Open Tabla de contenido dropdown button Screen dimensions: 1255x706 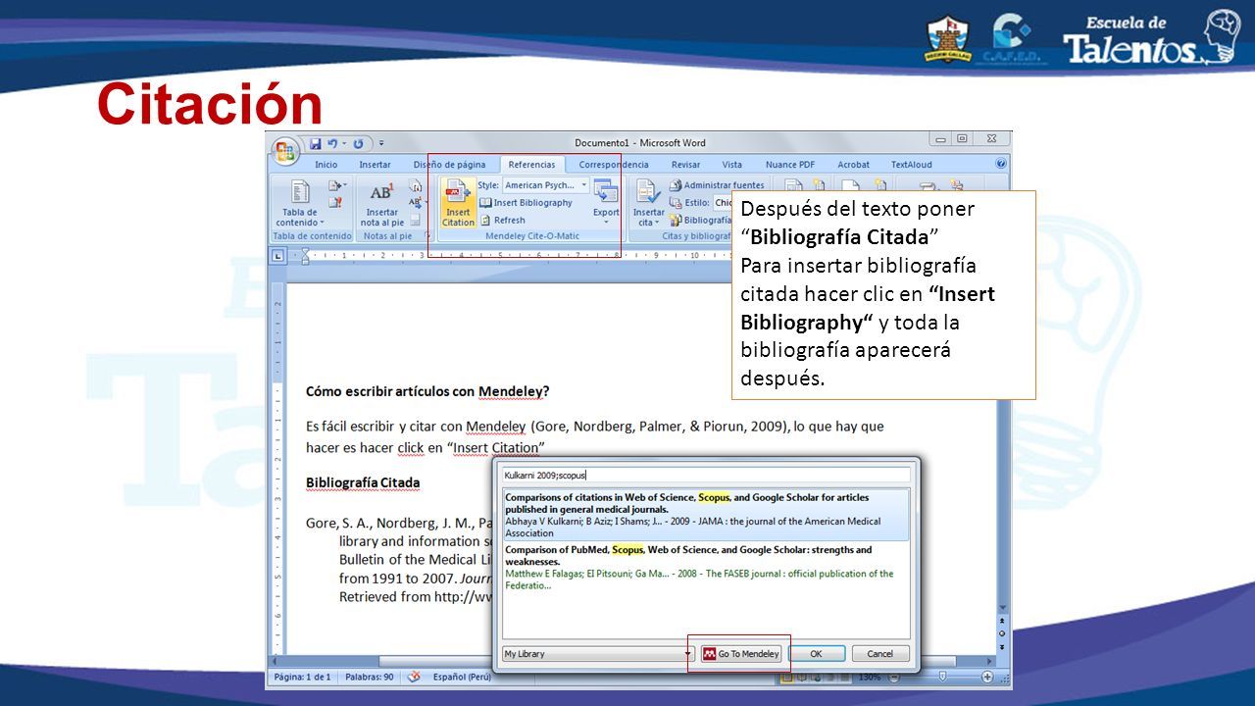tap(299, 203)
